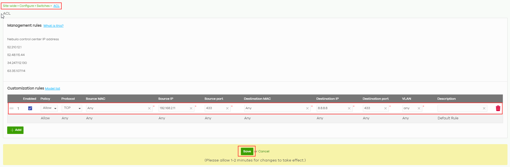Cancel the pending ACL changes

click(x=264, y=151)
